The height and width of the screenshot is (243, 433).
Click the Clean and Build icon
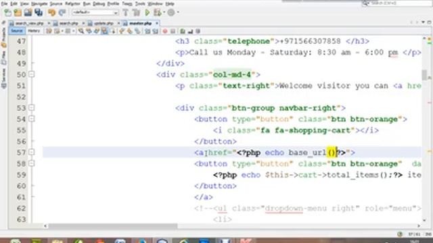coord(136,12)
